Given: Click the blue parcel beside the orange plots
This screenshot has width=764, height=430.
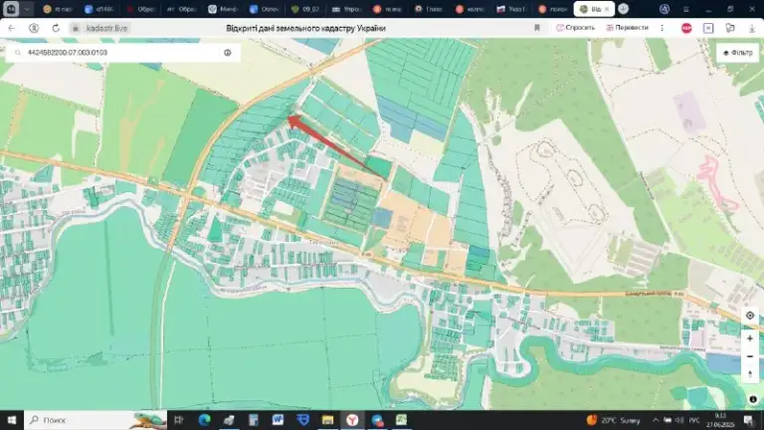Looking at the screenshot, I should click(382, 218).
